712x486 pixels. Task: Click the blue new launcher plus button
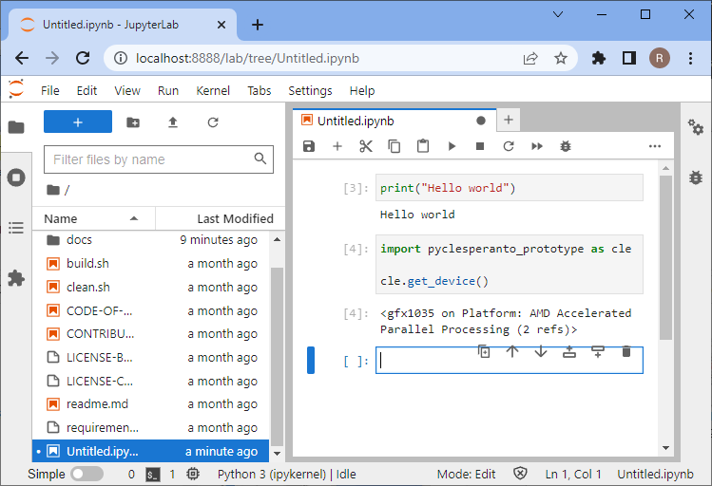coord(78,121)
